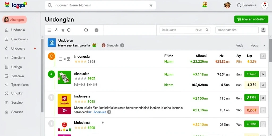The image size is (272, 136).
Task: Toggle the grey circle on Imdonesia row
Action: 51,97
